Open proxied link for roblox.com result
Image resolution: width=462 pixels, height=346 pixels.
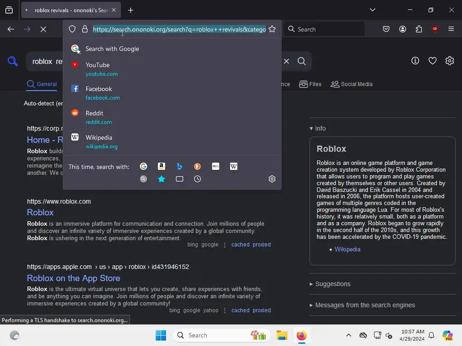(x=262, y=245)
